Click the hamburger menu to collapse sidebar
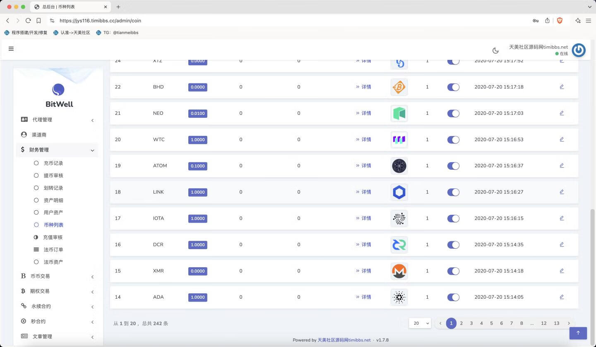Screen dimensions: 596x347 pyautogui.click(x=11, y=48)
